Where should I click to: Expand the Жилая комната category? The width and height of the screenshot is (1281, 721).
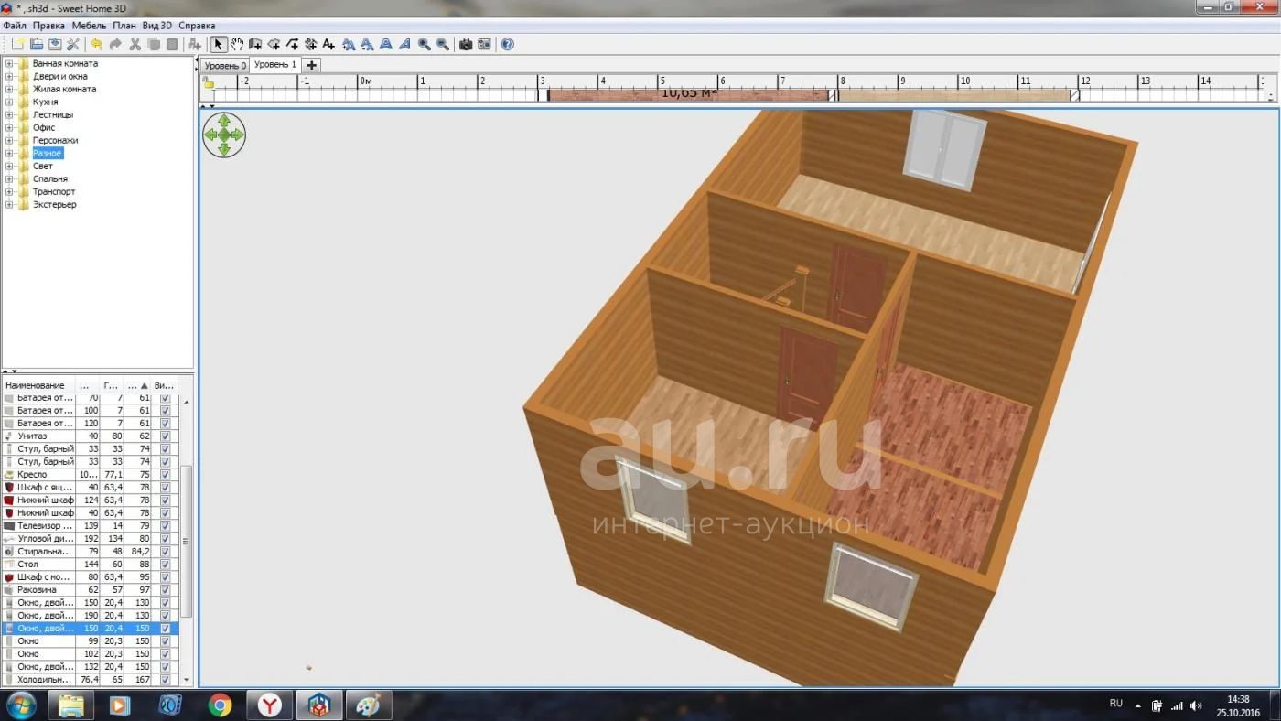tap(9, 90)
